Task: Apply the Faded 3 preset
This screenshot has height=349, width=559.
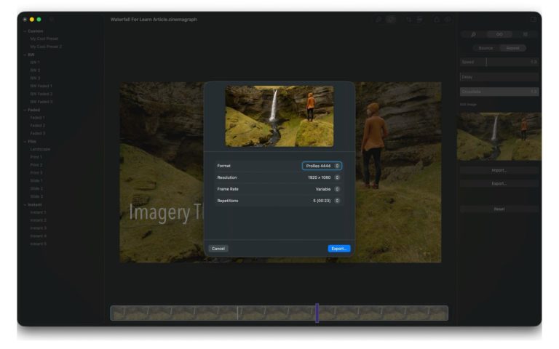Action: coord(37,133)
